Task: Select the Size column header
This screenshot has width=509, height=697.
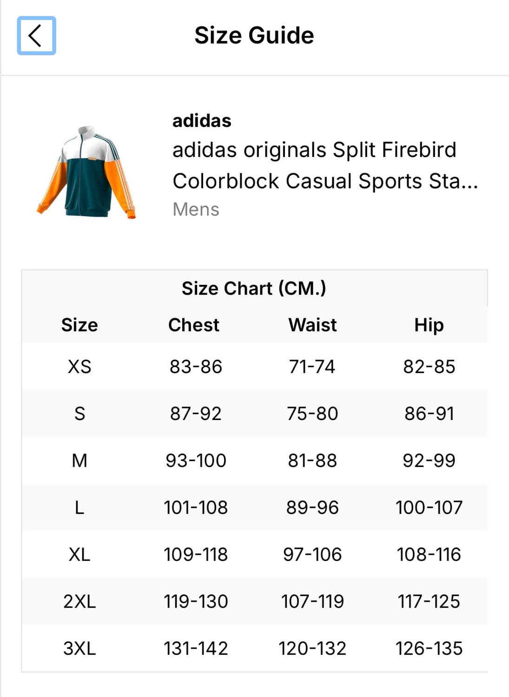Action: tap(79, 325)
